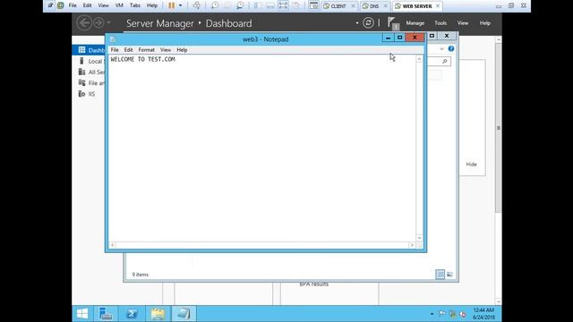Open the VMware File menu
Image resolution: width=573 pixels, height=322 pixels.
pos(73,5)
